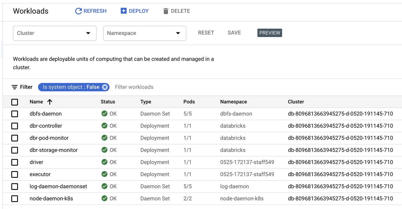
Task: Open the driver workload
Action: 37,162
